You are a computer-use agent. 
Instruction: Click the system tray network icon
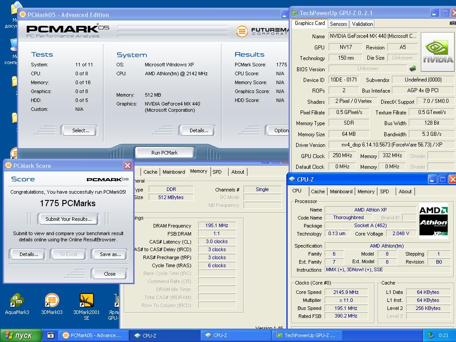pos(431,335)
